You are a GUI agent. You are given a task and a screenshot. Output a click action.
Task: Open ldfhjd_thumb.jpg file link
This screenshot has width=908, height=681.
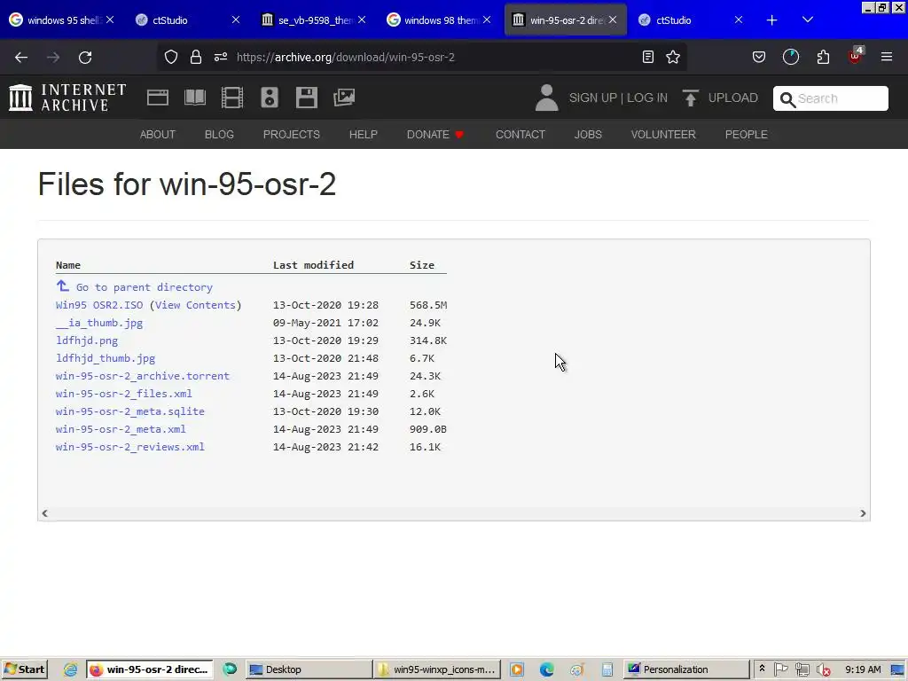click(106, 358)
